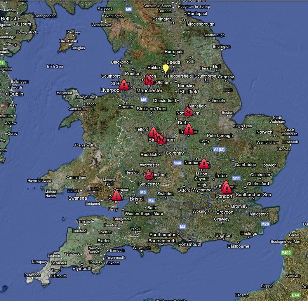Screen dimensions: 308x301
Task: Select the warning marker over Leicester
Action: point(189,129)
